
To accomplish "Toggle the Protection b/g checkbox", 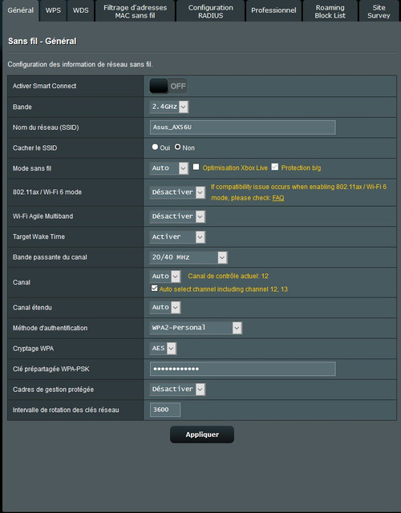I will pos(275,168).
